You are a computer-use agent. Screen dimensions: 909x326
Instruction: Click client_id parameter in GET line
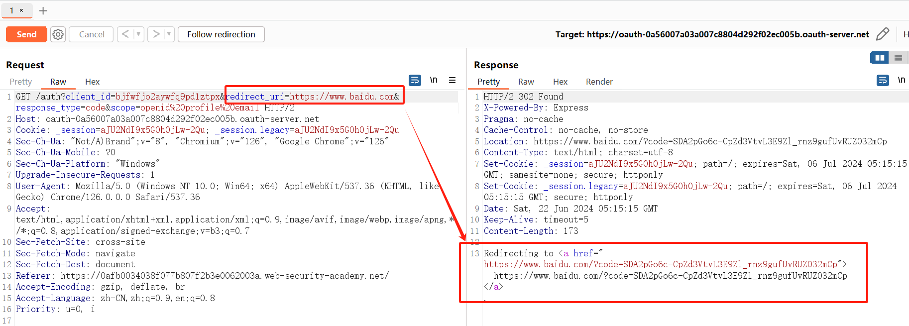click(143, 97)
